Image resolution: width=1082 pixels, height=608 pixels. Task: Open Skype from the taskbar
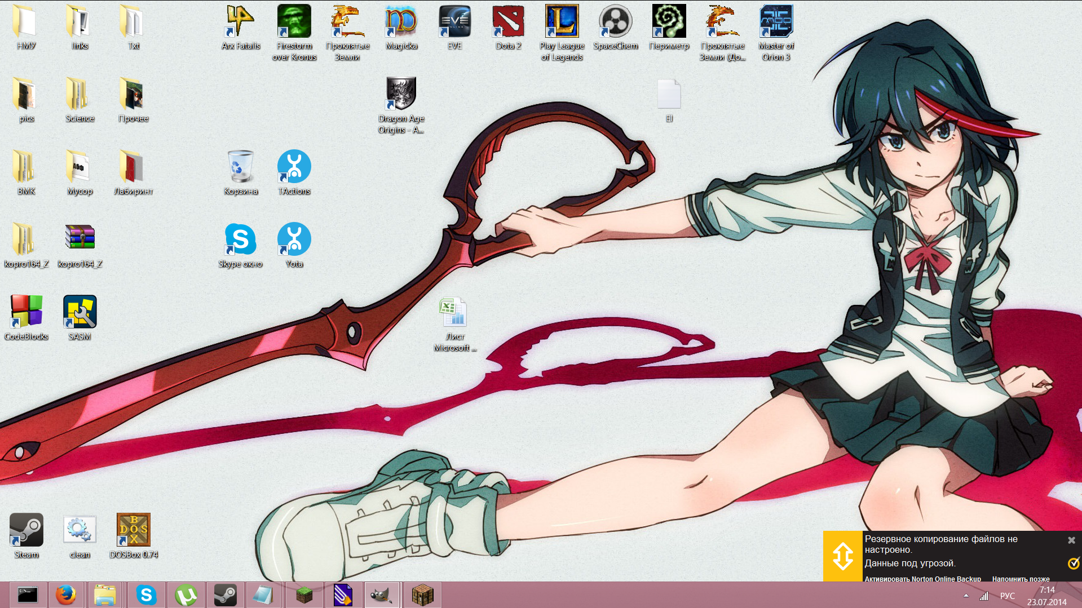click(x=146, y=595)
